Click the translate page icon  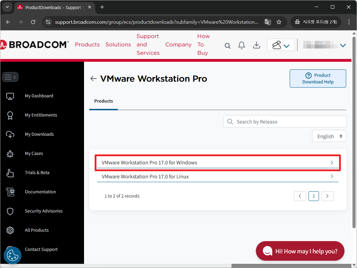(267, 22)
